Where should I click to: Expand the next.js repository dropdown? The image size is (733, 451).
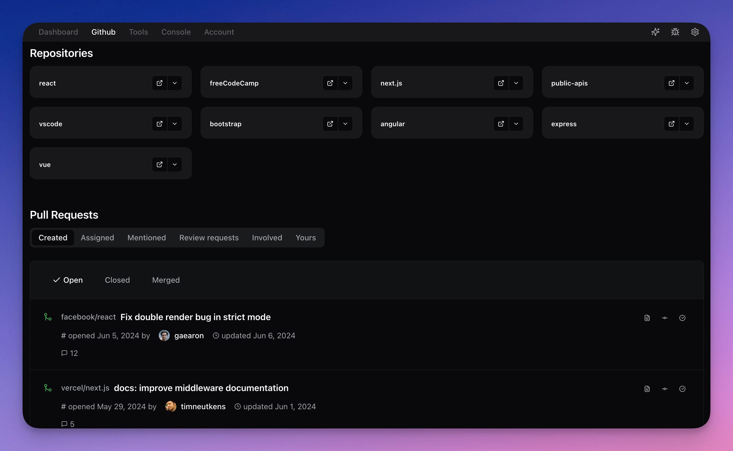(x=516, y=83)
